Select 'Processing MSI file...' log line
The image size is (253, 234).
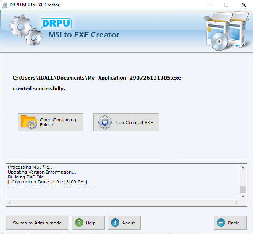[31, 167]
